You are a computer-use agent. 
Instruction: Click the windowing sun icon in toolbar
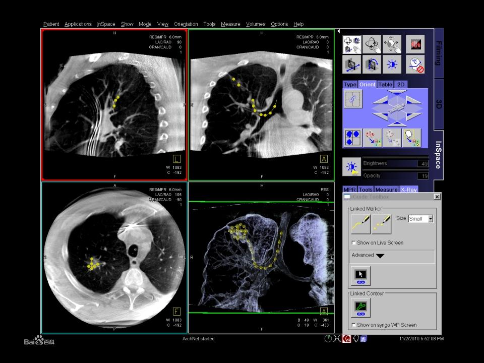392,65
